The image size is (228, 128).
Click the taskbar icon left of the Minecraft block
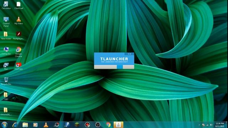67,125
